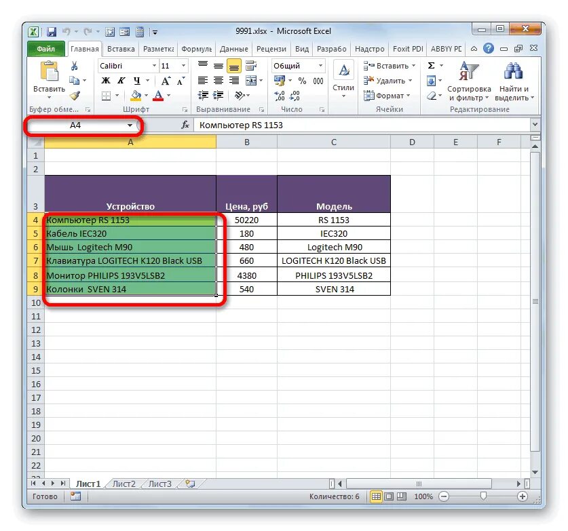Click the zoom in plus button
Viewport: 568px width, 531px height.
(x=522, y=496)
